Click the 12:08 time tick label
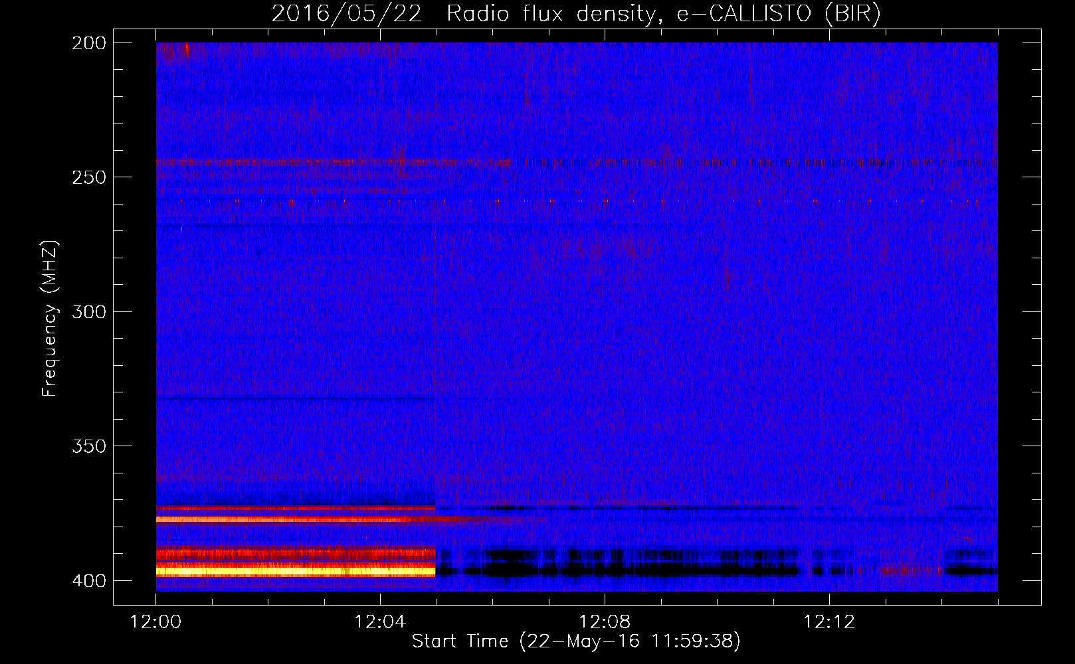This screenshot has height=664, width=1075. click(605, 622)
